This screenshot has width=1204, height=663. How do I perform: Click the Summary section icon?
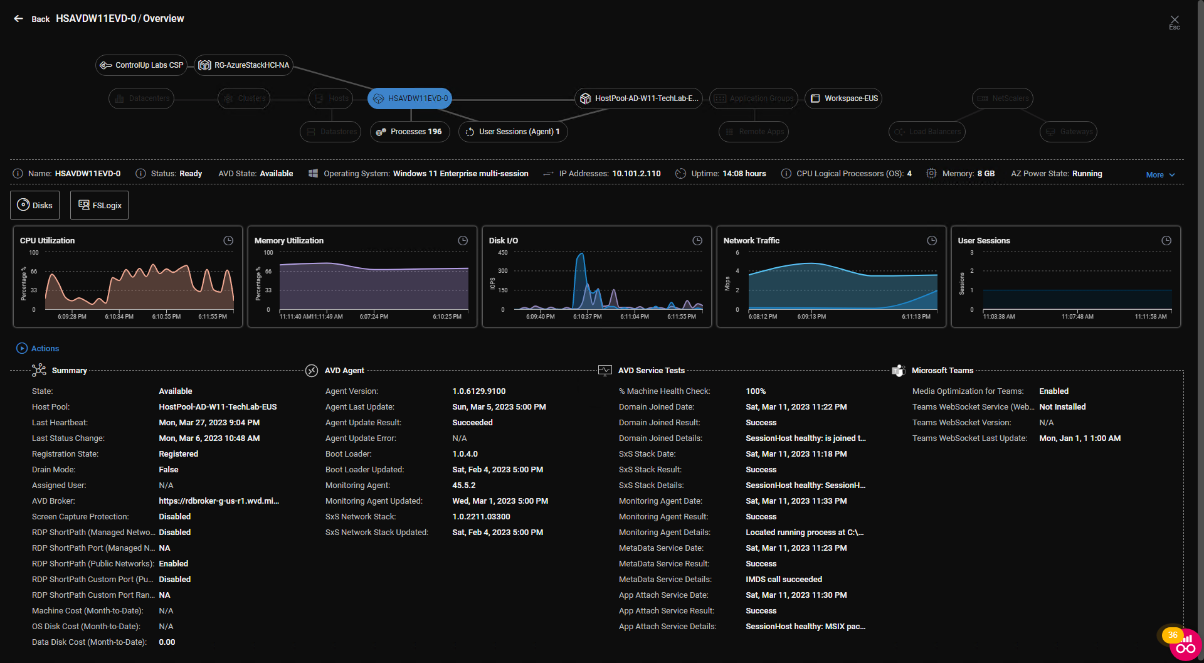(x=39, y=370)
